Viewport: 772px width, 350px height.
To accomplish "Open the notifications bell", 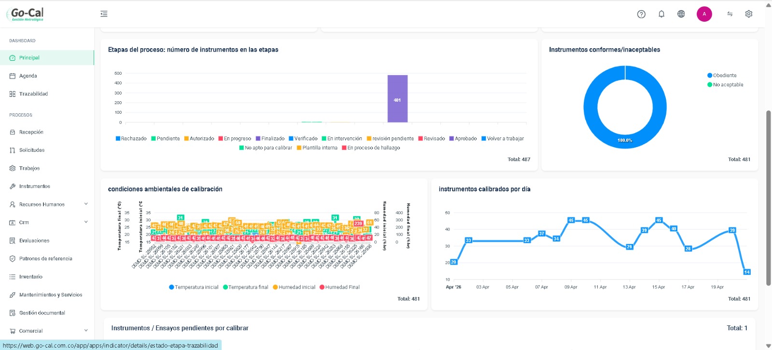I will point(662,14).
